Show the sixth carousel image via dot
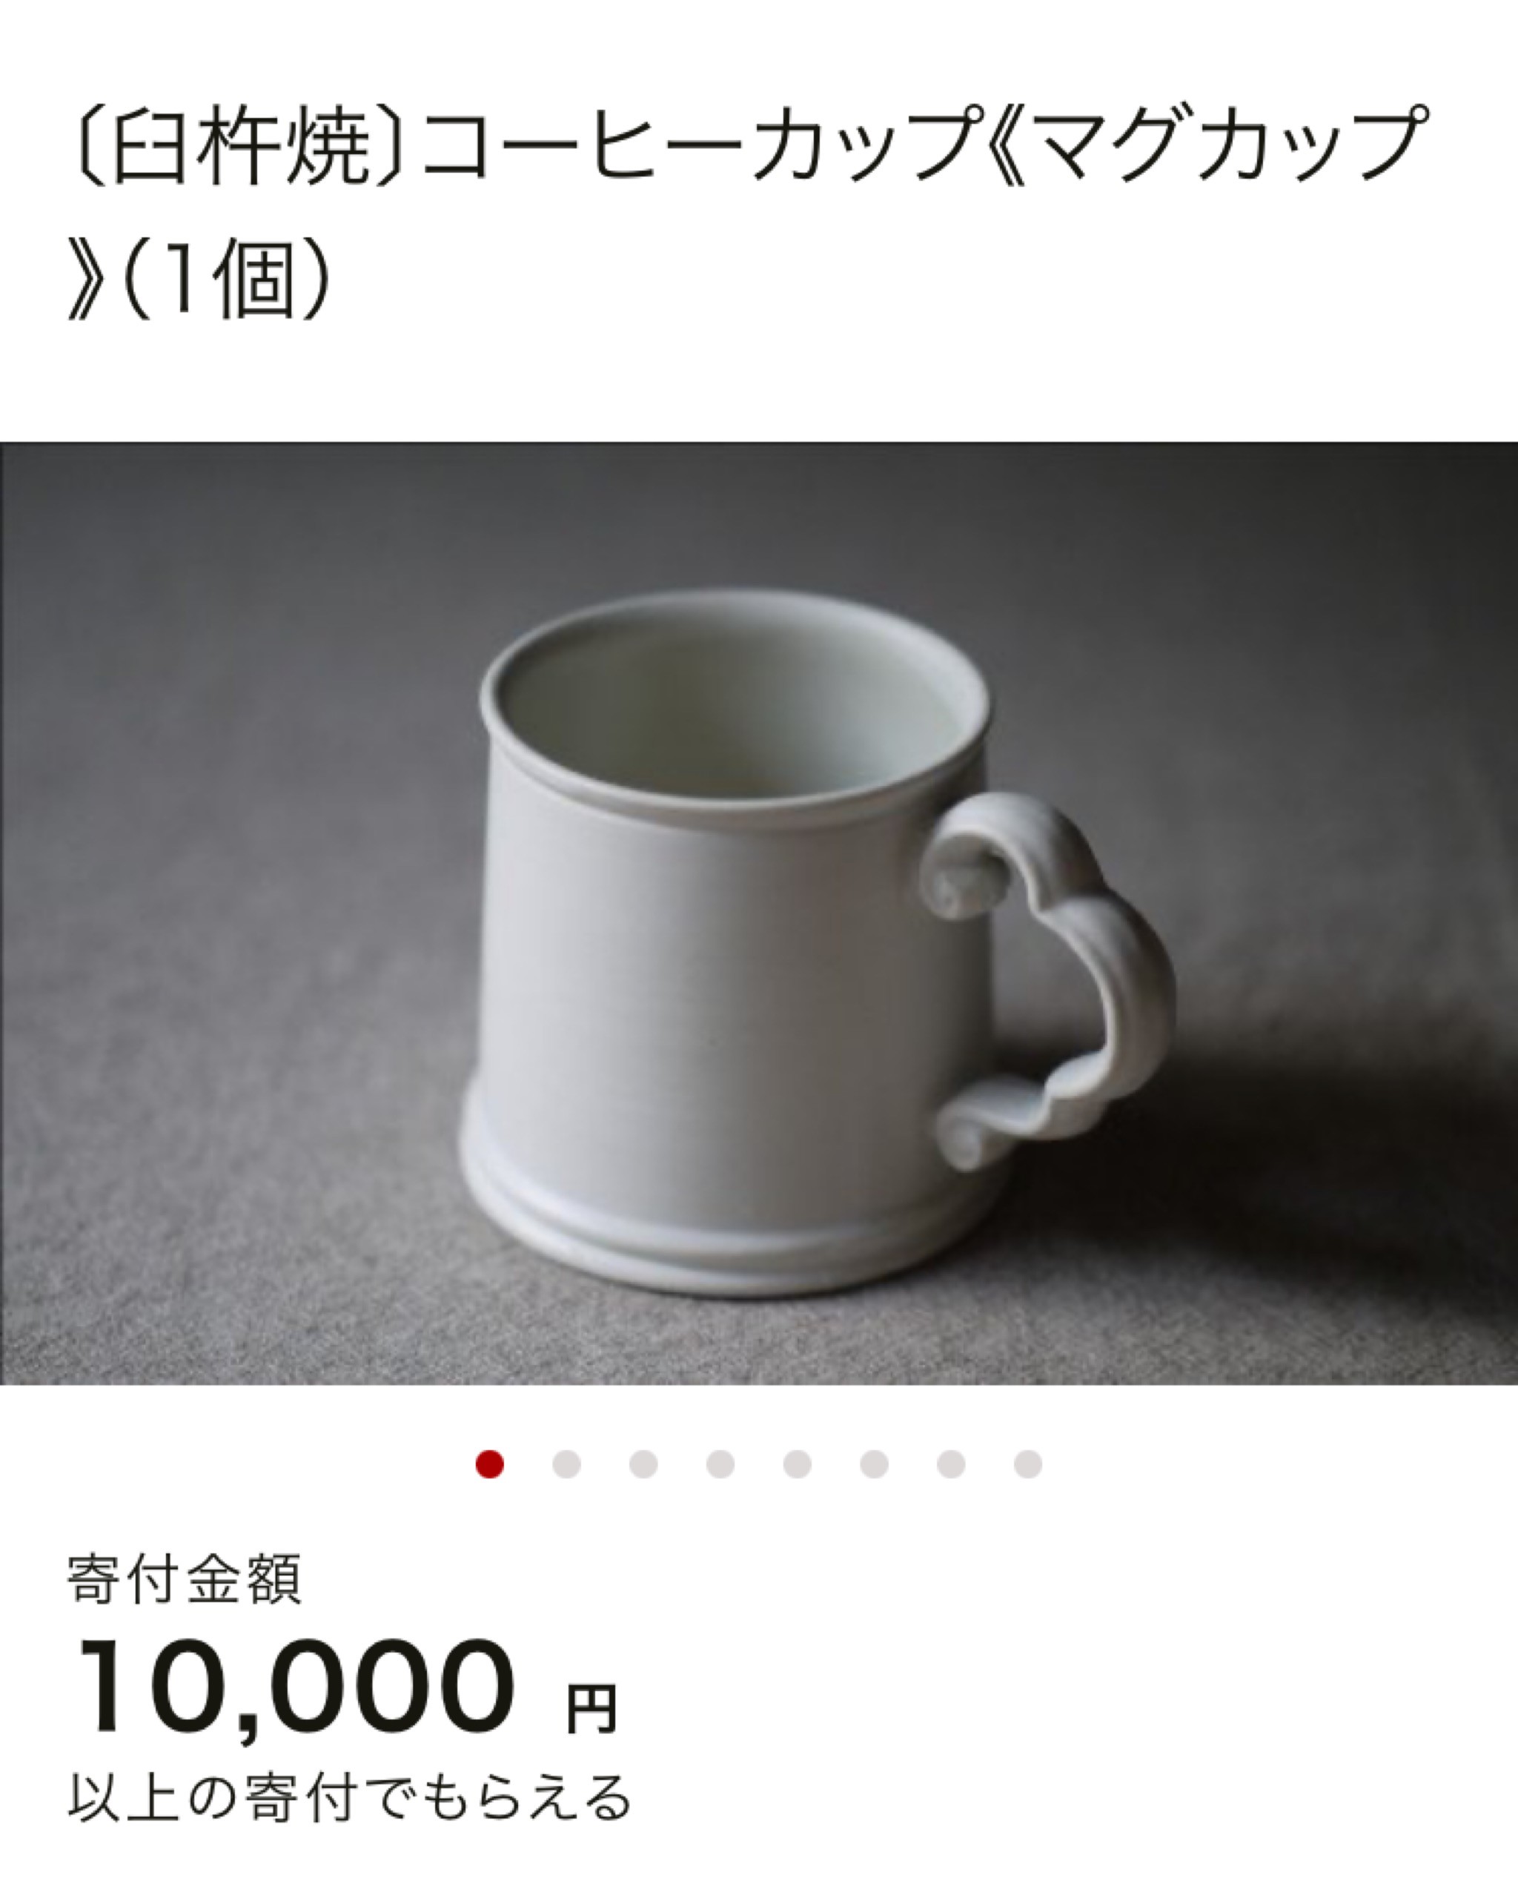 coord(874,1464)
